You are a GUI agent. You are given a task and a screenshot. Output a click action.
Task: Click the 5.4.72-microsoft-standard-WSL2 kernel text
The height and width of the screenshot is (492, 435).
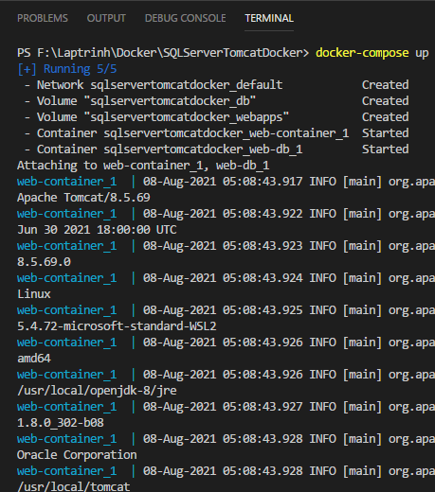point(117,326)
